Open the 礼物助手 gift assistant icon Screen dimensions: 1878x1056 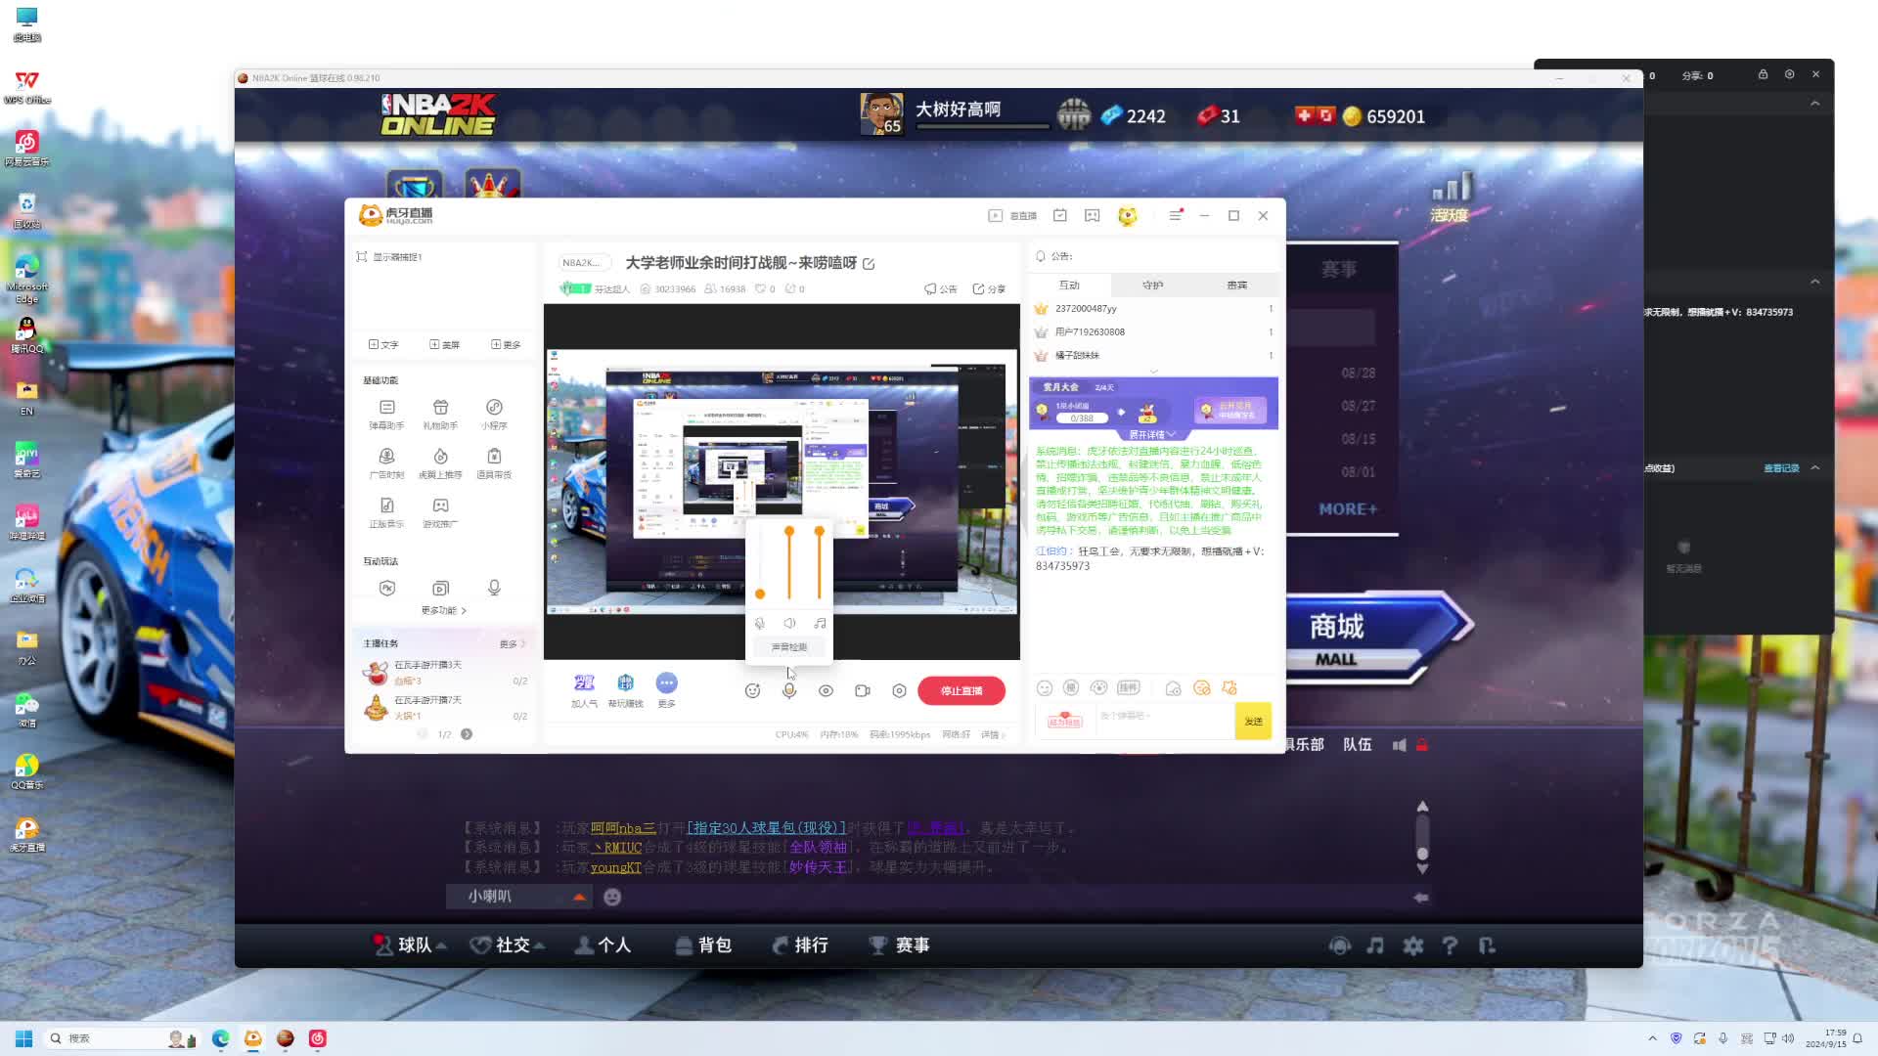440,411
